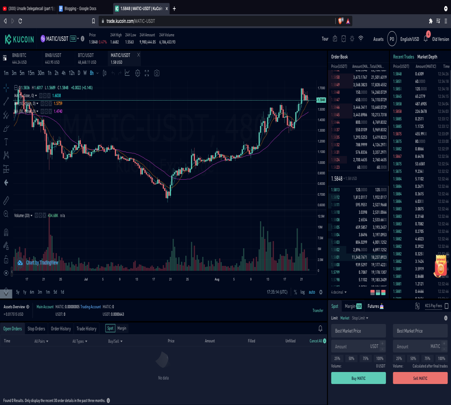451x405 pixels.
Task: Select the ruler measure tool
Action: tap(6, 201)
